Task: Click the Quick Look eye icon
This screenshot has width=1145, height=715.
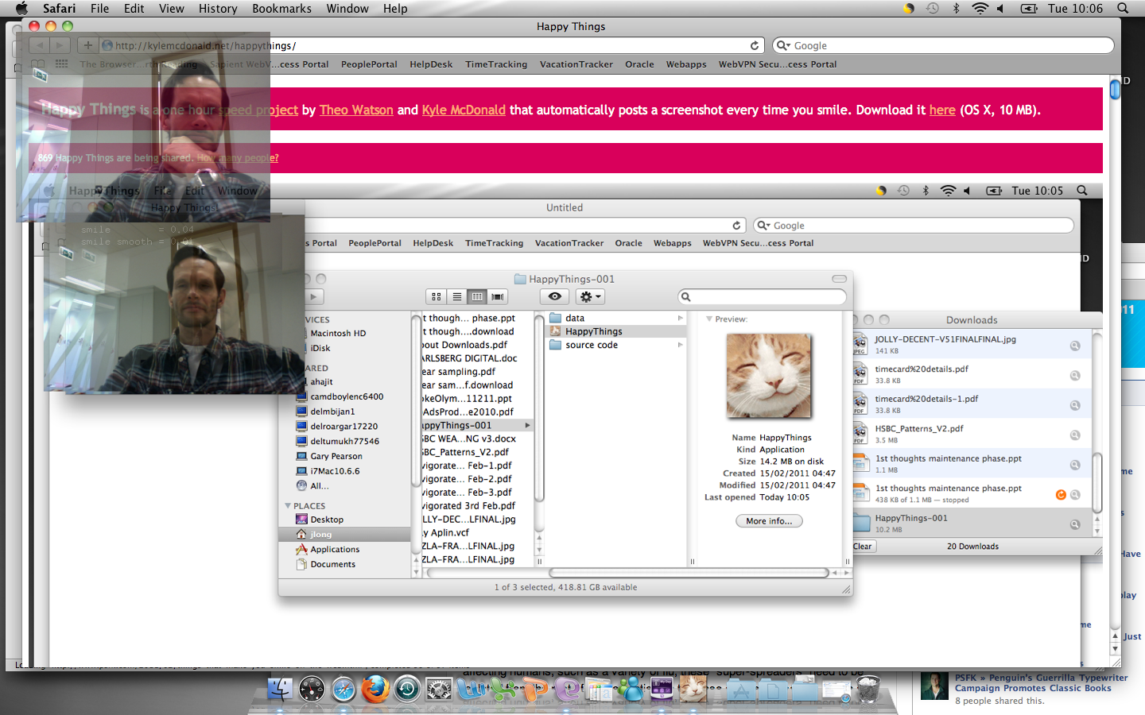Action: tap(554, 296)
